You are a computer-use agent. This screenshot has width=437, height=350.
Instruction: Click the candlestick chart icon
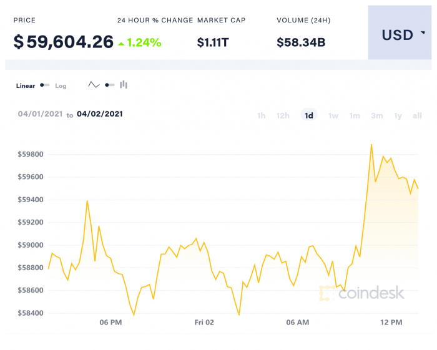pos(124,85)
